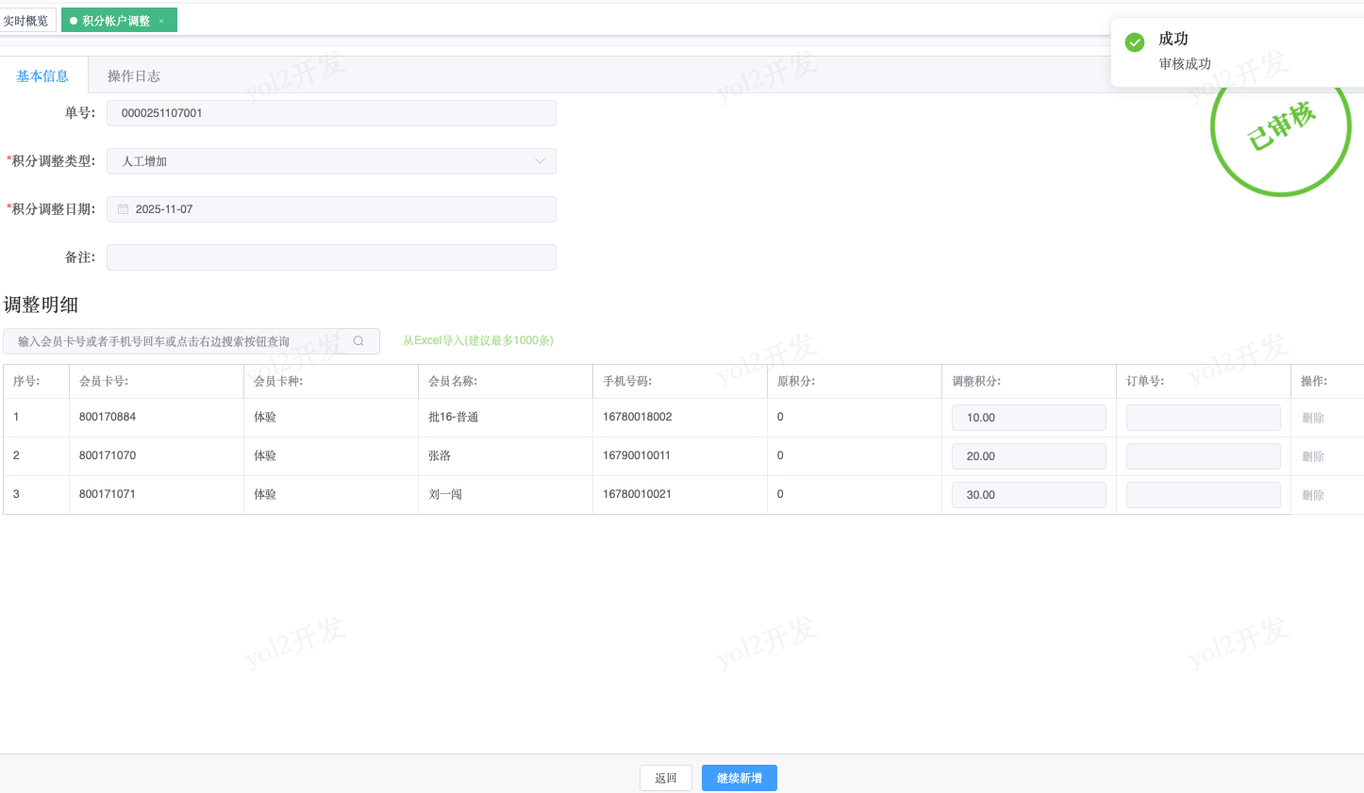
Task: Click the 已审核 approved stamp
Action: (1280, 132)
